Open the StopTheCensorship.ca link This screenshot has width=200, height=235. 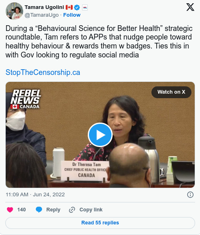point(43,72)
